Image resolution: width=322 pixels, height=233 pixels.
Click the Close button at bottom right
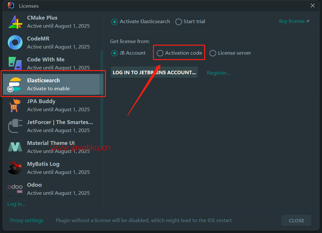296,220
